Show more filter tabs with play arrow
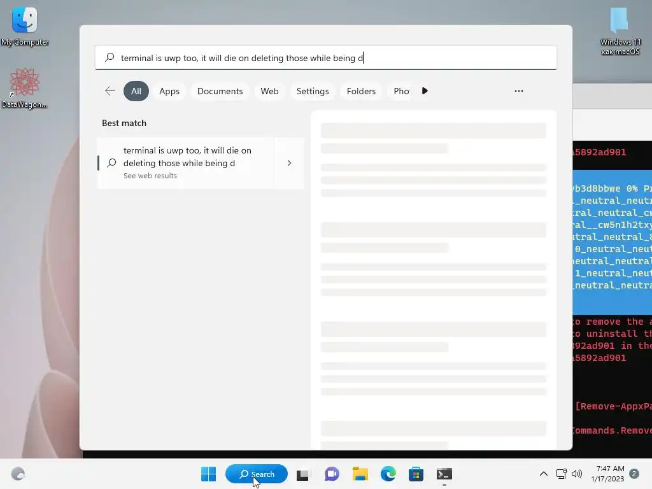 pyautogui.click(x=425, y=90)
